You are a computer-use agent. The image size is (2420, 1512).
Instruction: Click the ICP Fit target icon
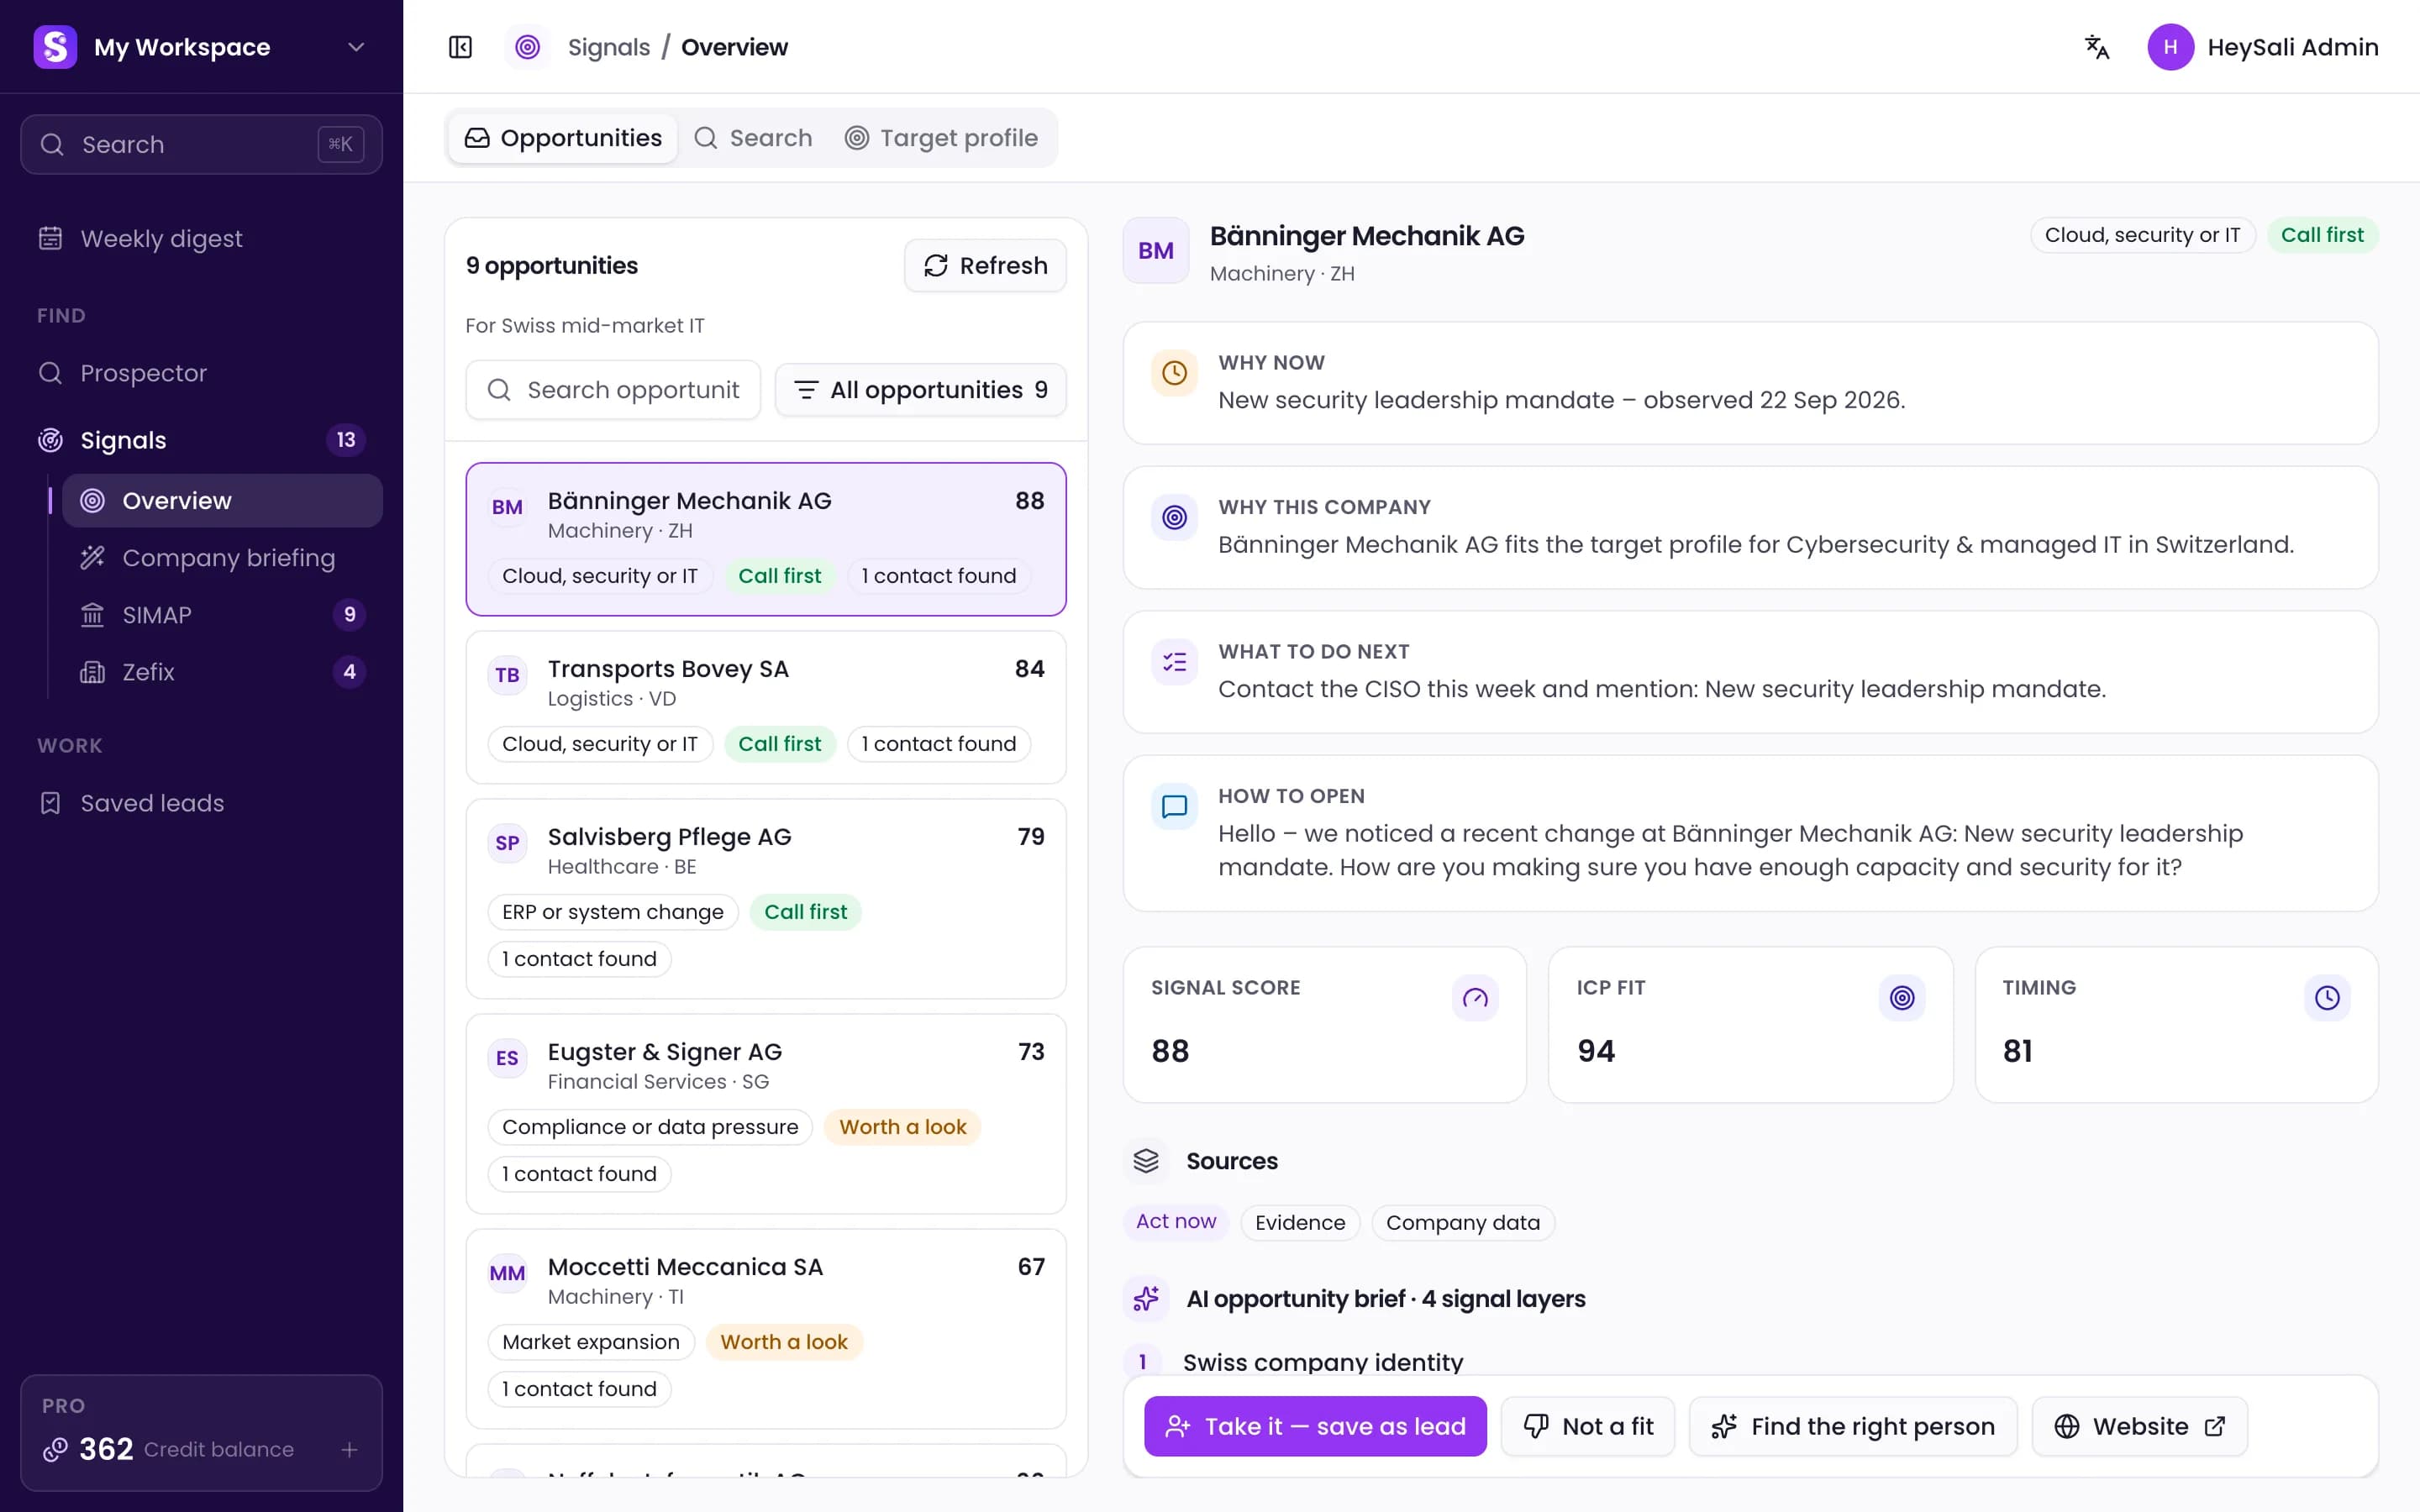(x=1901, y=998)
